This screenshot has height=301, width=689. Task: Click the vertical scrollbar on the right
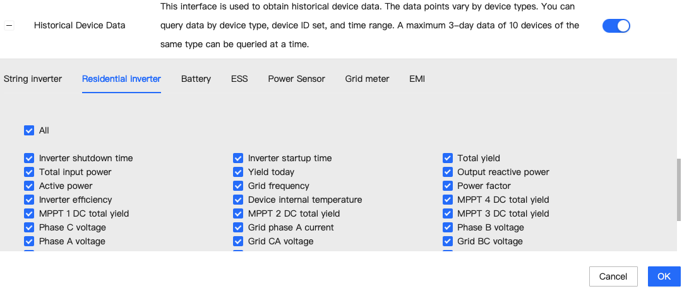(x=679, y=189)
